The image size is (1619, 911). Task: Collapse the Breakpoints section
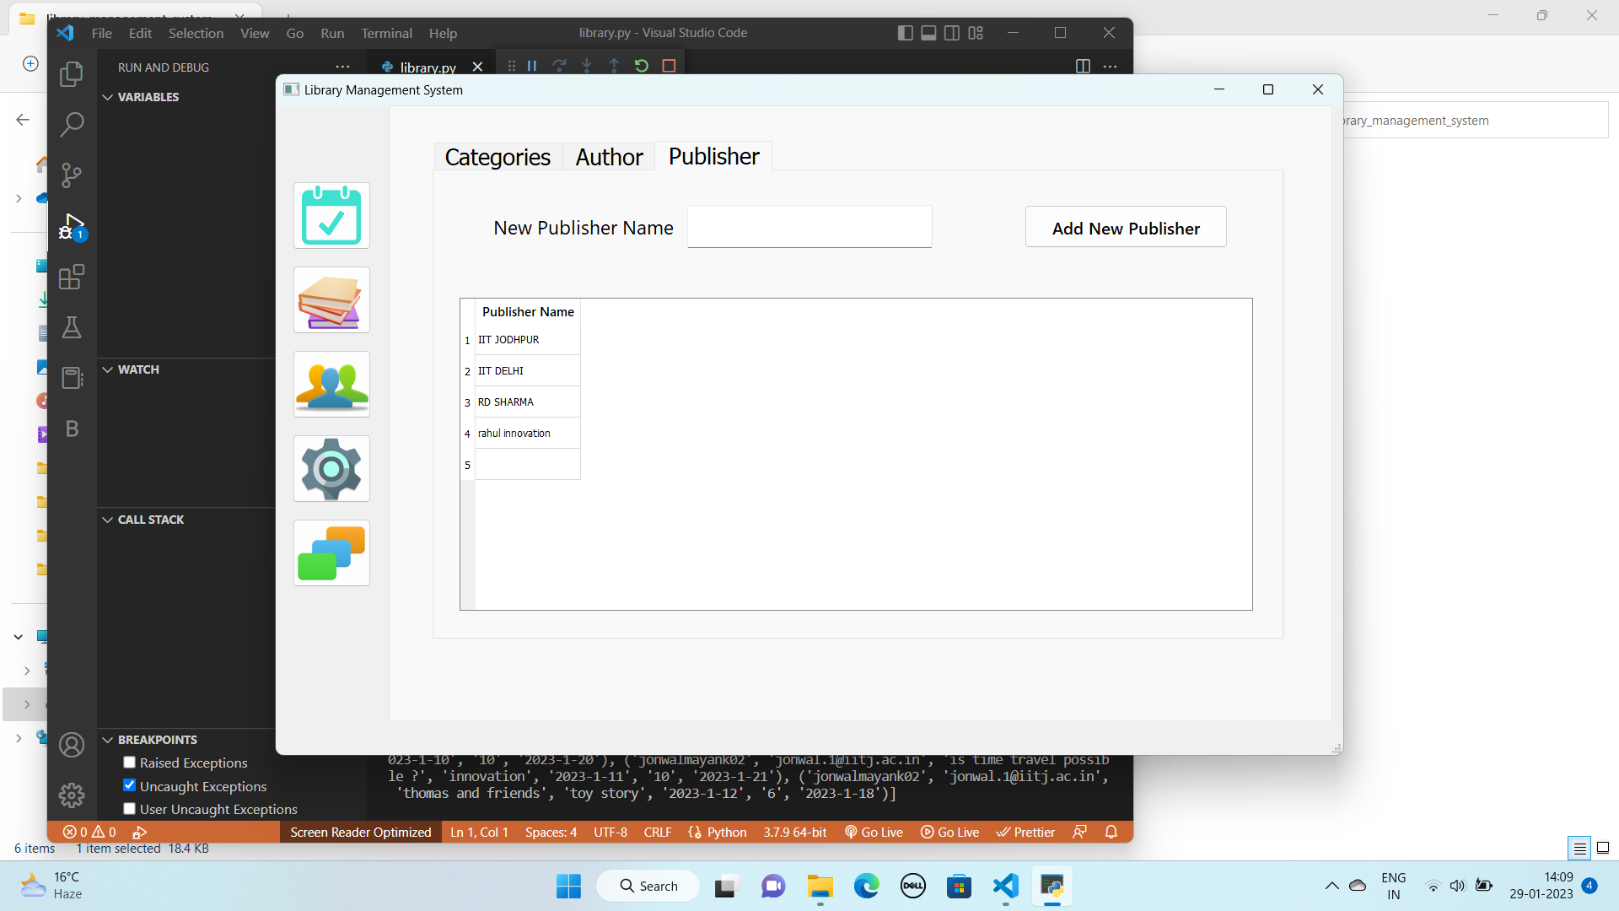tap(107, 739)
